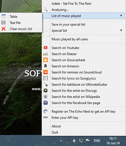
Task: Click the UltimateGuitar guitar icon
Action: pos(46,84)
